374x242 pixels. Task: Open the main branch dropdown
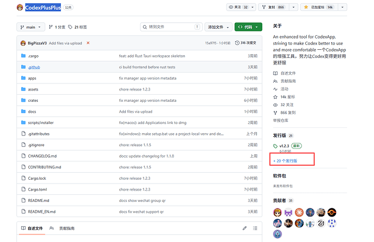30,27
